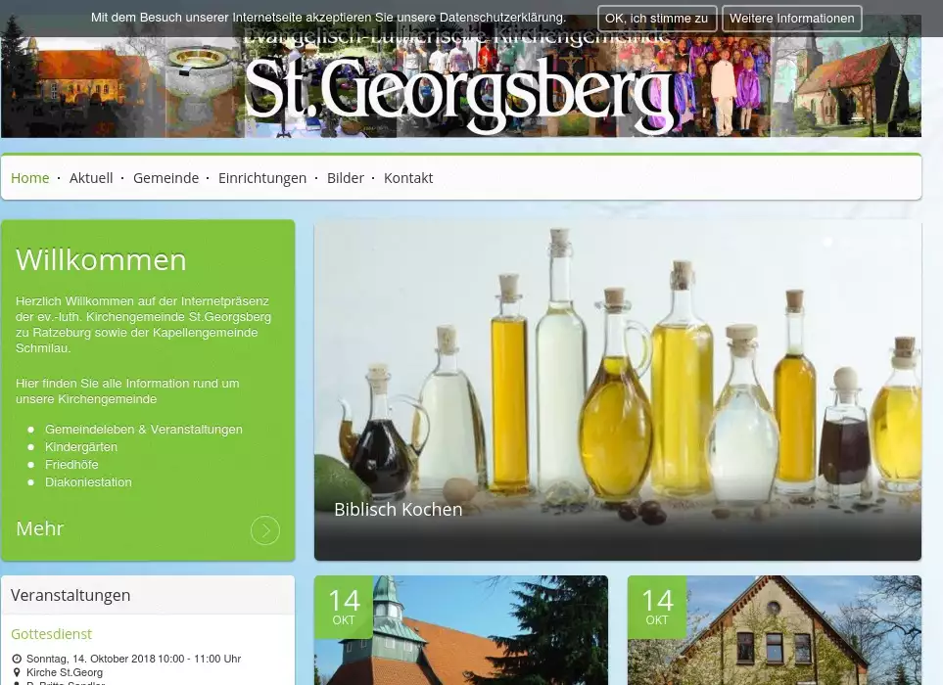The width and height of the screenshot is (943, 685).
Task: Navigate to the Kontakt page
Action: point(407,178)
